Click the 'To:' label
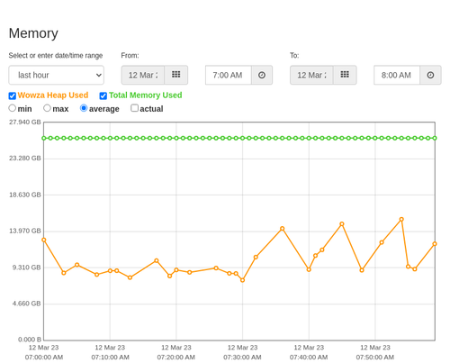The height and width of the screenshot is (363, 450). coord(294,56)
